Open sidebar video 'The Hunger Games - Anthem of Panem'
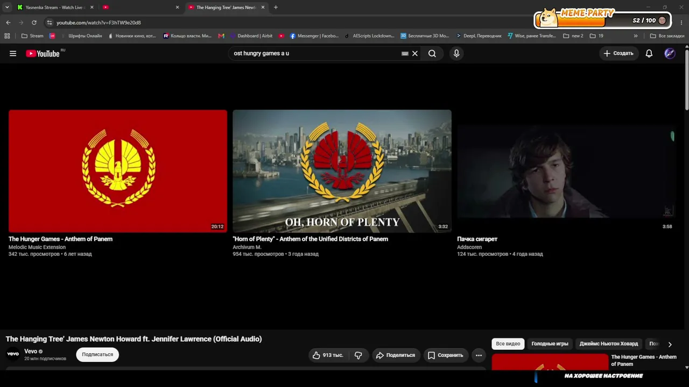Viewport: 689px width, 387px height. [644, 360]
